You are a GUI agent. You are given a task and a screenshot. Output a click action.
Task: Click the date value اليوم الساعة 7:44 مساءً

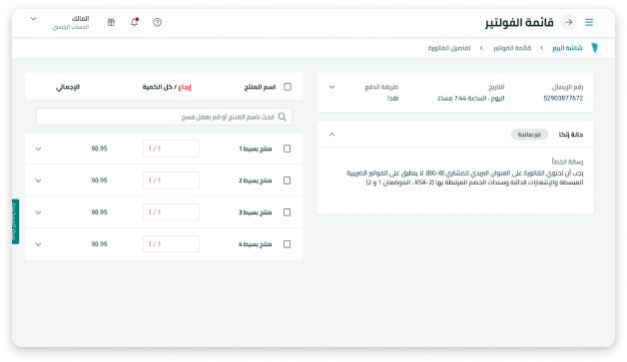click(471, 99)
